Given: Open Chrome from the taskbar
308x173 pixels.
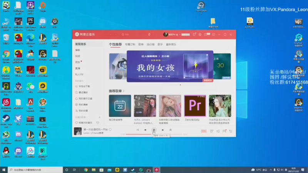Looking at the screenshot, I should [x=86, y=170].
